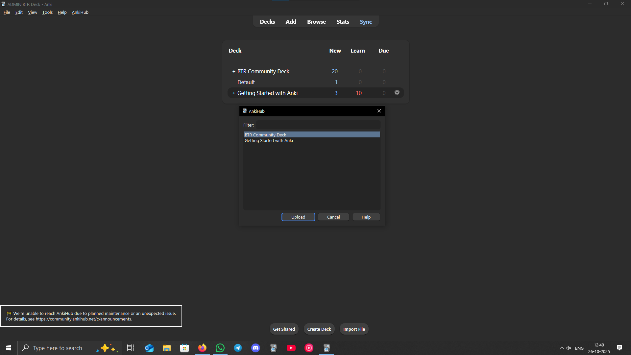Open Outlook from the taskbar

pyautogui.click(x=149, y=348)
